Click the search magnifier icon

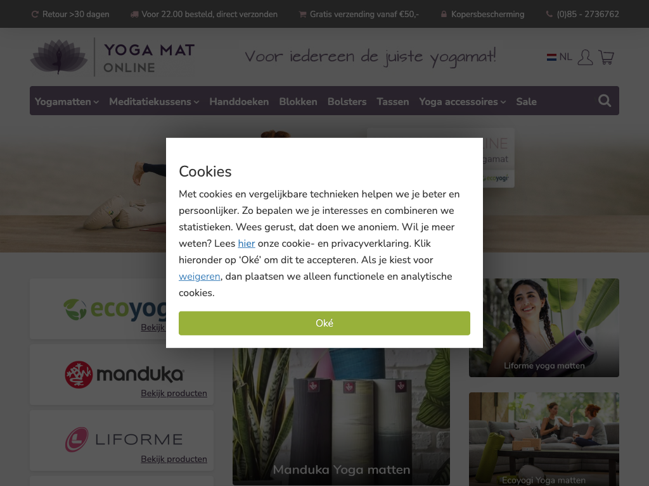pos(604,101)
